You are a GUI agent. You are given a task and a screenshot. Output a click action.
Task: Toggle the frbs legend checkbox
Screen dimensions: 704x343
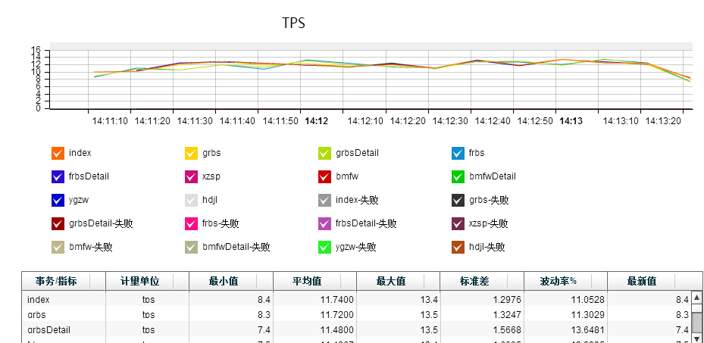(x=458, y=154)
